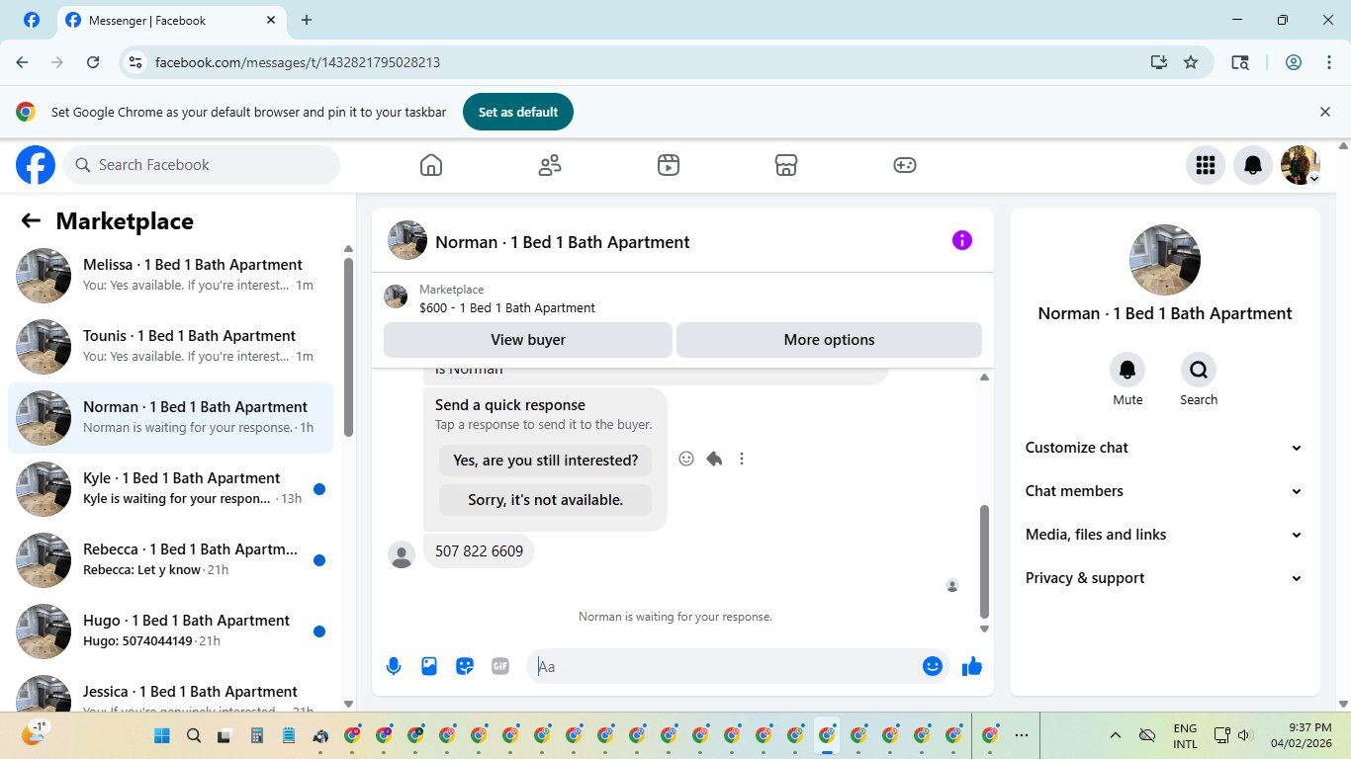Go back using Marketplace back arrow
This screenshot has height=759, width=1351.
[x=31, y=221]
